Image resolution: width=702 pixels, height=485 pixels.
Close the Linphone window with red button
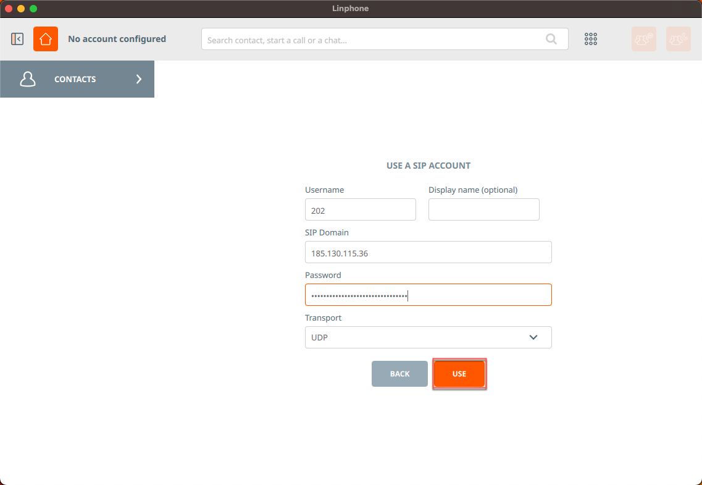coord(9,9)
